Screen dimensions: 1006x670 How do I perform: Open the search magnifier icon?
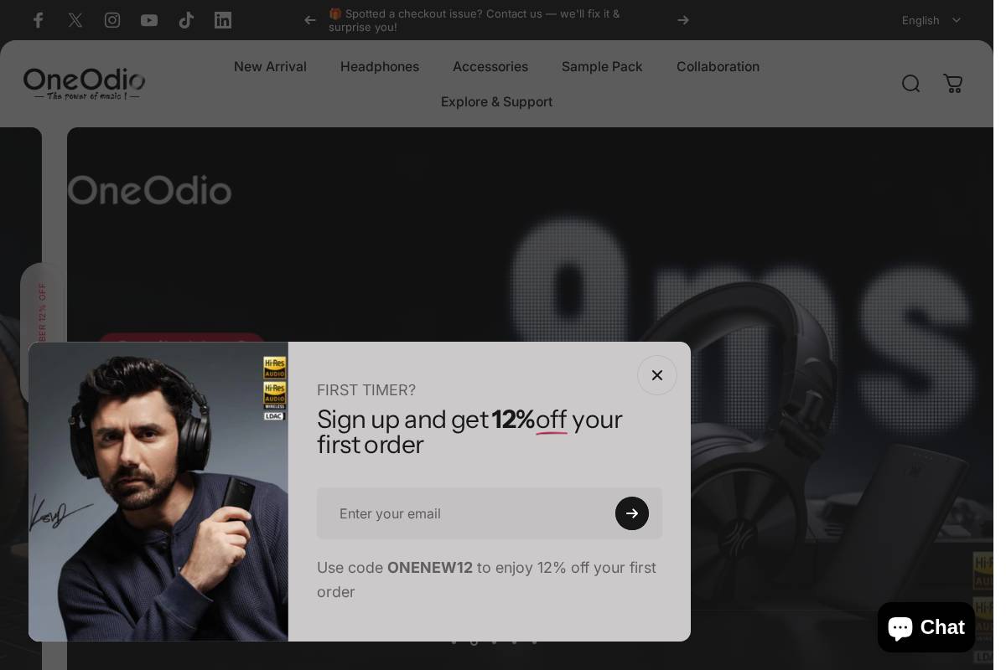coord(911,84)
